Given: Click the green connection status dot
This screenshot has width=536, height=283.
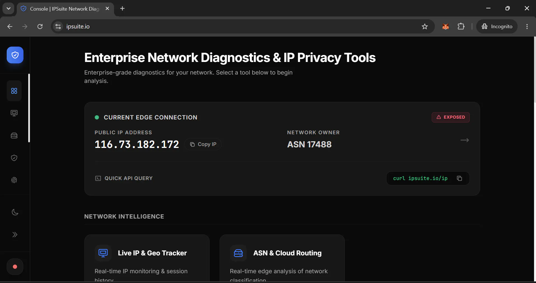Looking at the screenshot, I should (97, 117).
